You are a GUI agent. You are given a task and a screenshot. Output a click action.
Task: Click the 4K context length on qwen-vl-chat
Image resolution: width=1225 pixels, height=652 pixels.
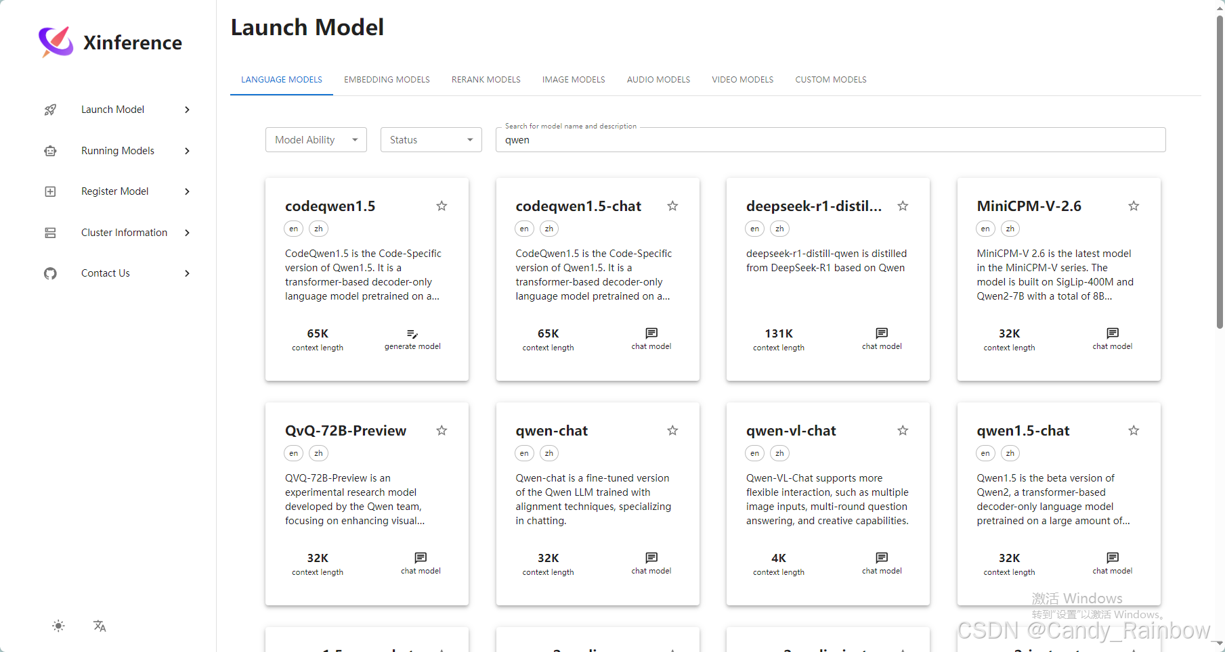[779, 558]
